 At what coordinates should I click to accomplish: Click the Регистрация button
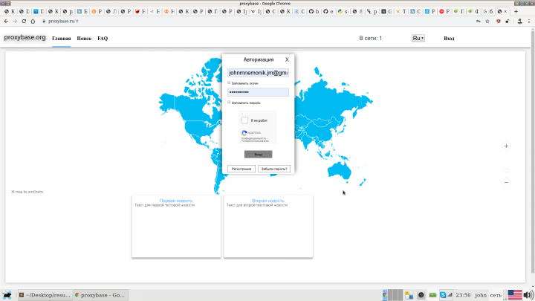click(x=241, y=169)
